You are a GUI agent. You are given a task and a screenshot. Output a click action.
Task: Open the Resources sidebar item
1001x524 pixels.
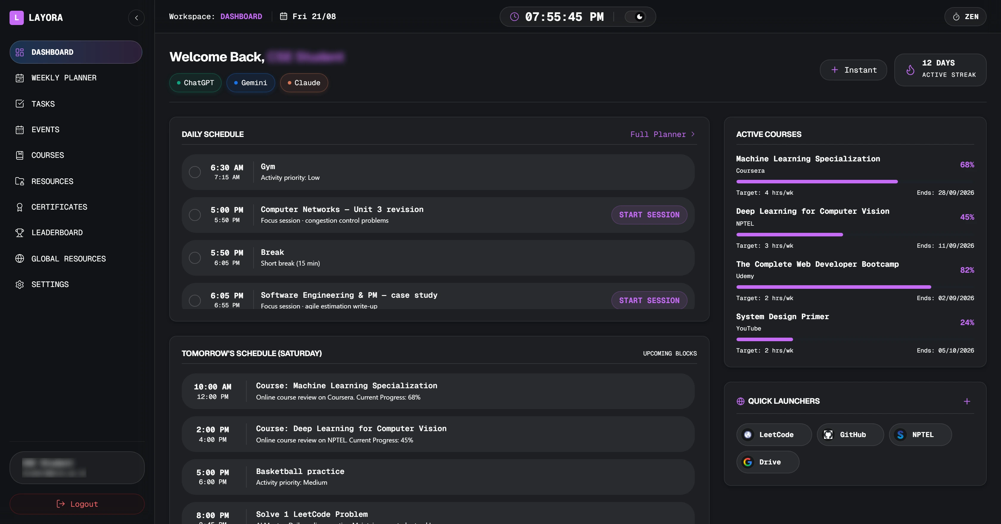tap(76, 181)
